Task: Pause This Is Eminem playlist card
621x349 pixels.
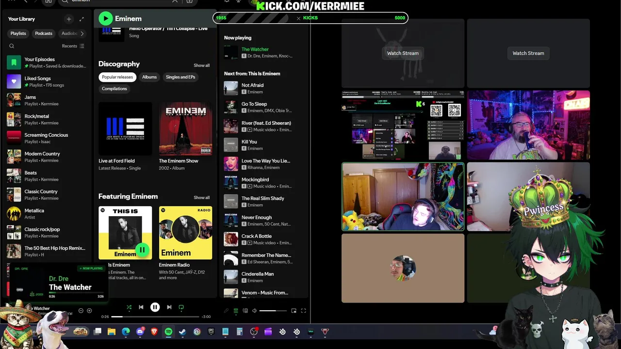Action: (142, 250)
